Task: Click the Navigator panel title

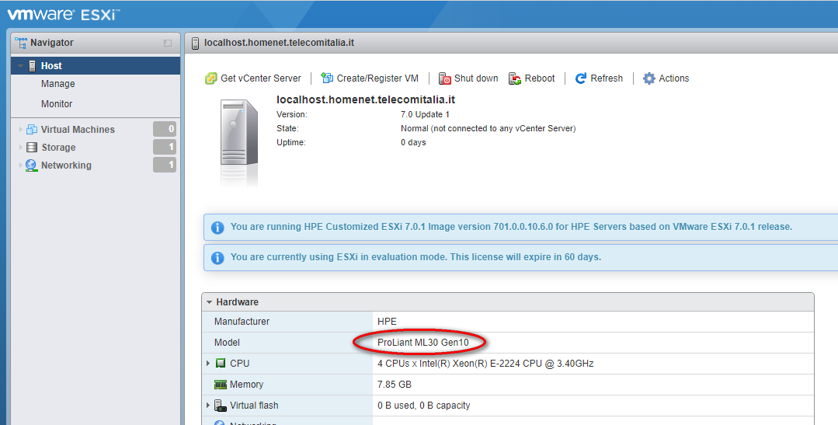Action: (x=52, y=43)
